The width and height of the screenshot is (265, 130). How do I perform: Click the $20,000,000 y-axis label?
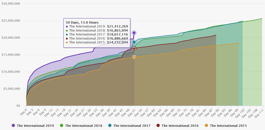point(11,38)
